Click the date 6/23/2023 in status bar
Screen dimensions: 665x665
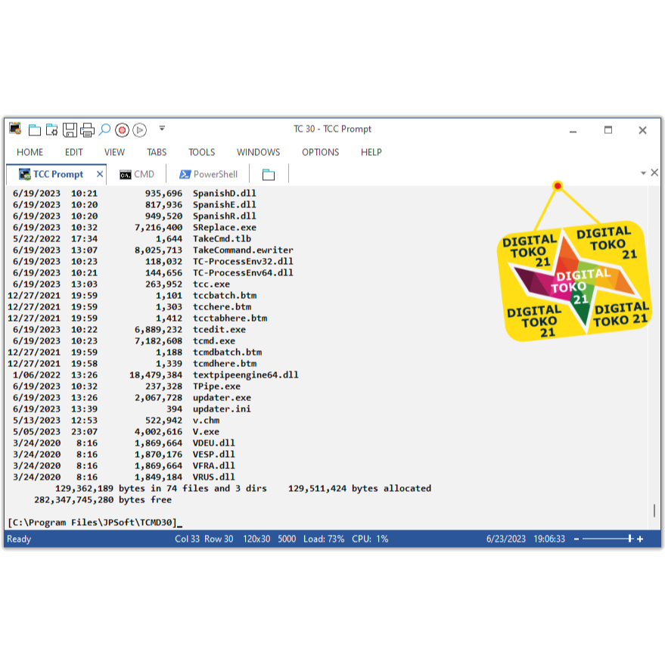tap(505, 539)
